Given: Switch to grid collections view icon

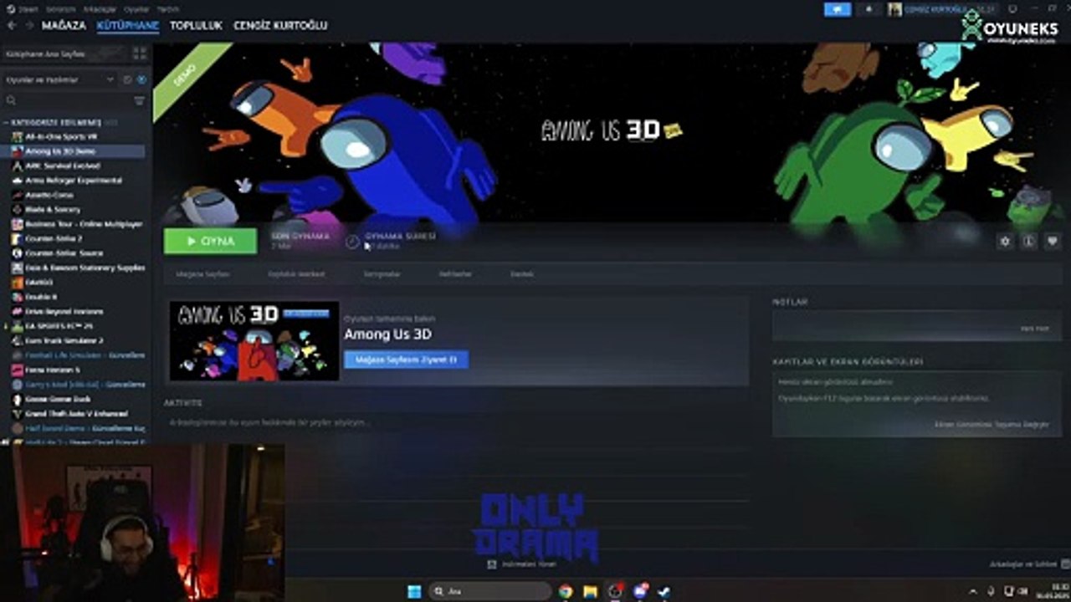Looking at the screenshot, I should [x=139, y=54].
